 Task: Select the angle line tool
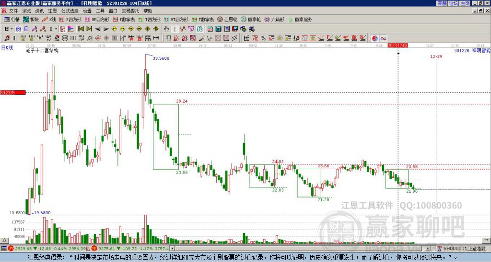[201, 38]
